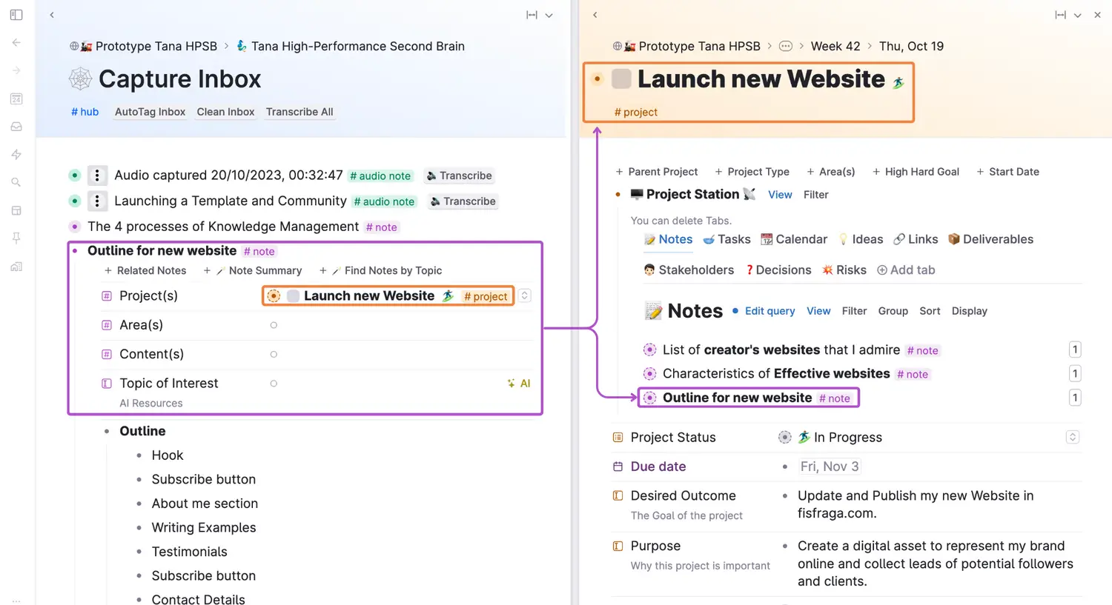The height and width of the screenshot is (605, 1112).
Task: Click the empty Area(s) field value
Action: click(274, 325)
